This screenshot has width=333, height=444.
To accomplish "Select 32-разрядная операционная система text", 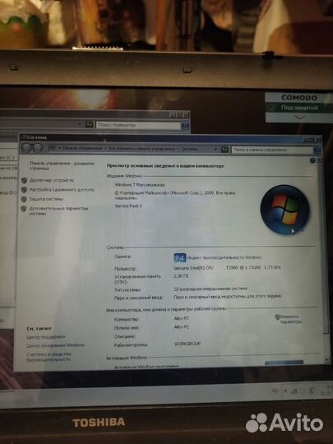I will click(210, 289).
